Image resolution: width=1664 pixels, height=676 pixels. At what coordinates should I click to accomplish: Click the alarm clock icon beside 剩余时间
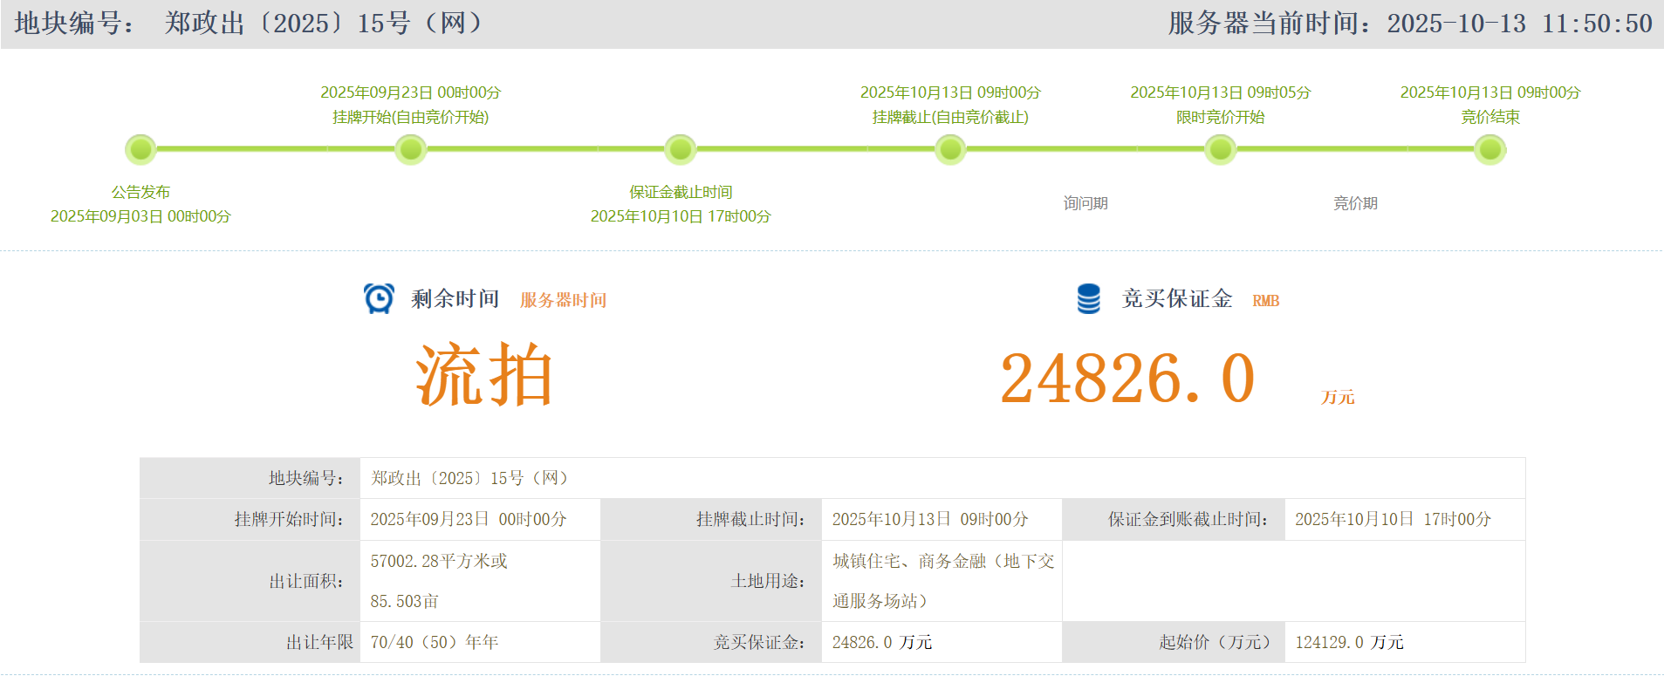(x=379, y=298)
